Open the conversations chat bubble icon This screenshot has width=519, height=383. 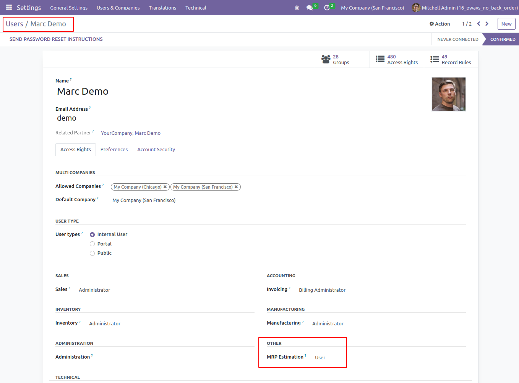(x=310, y=8)
